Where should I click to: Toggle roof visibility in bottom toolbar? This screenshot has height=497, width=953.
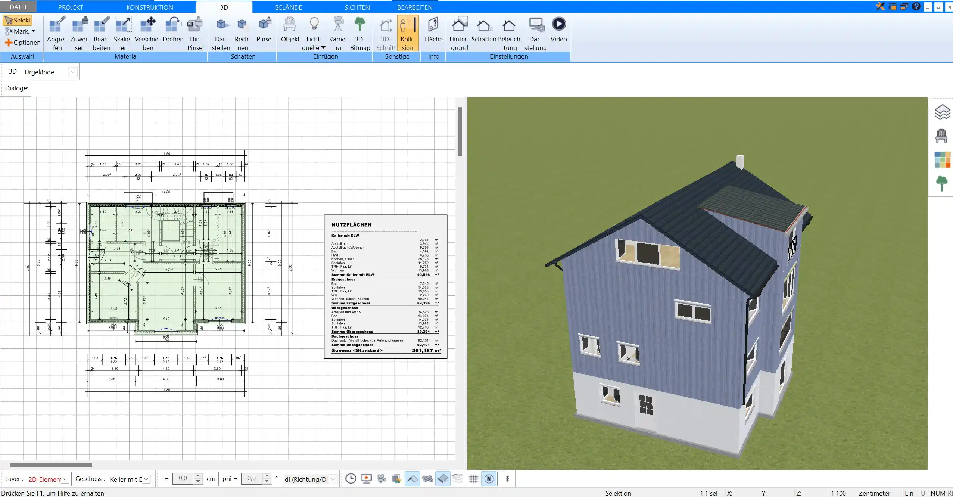pyautogui.click(x=412, y=479)
